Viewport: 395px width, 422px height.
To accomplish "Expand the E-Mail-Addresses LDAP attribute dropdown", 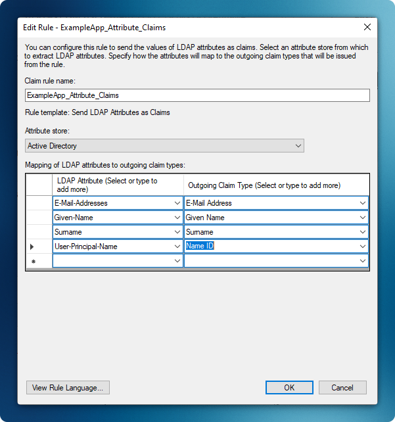I will [177, 203].
